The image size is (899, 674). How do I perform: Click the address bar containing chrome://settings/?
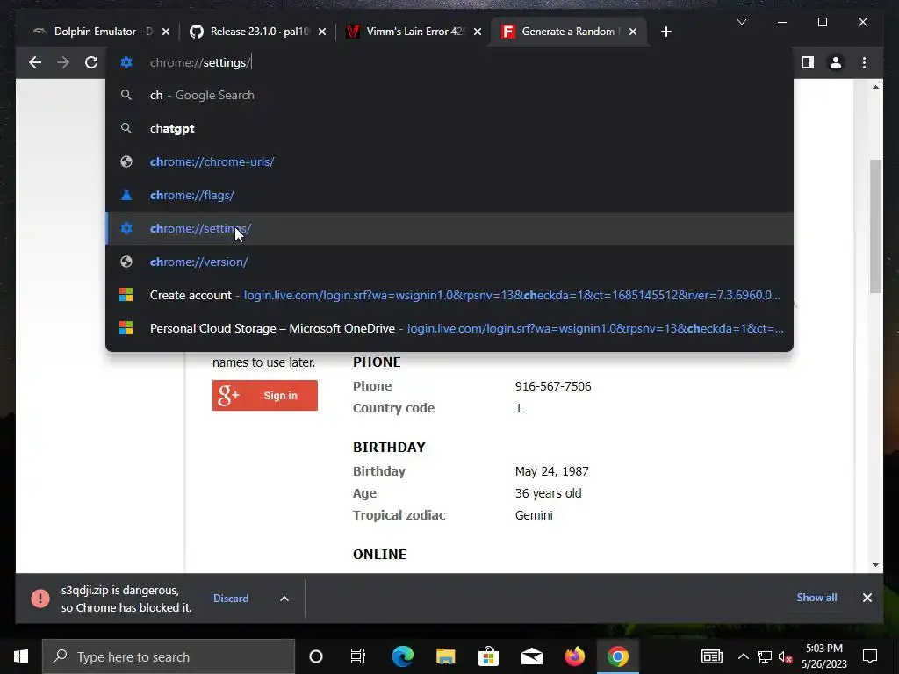click(449, 62)
